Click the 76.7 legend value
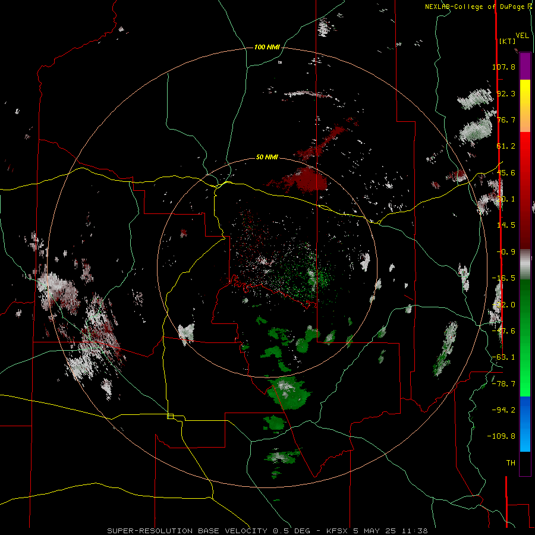The height and width of the screenshot is (535, 535). [x=506, y=119]
